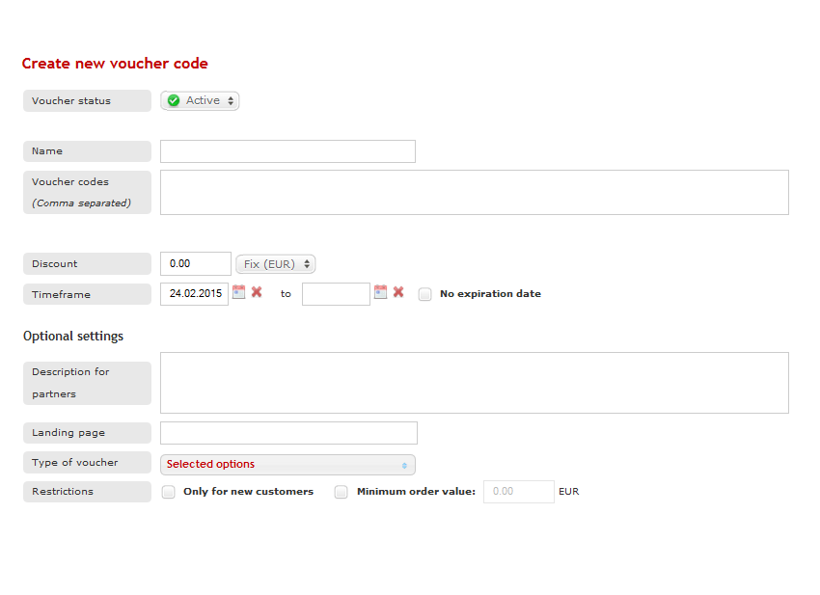Open the start date calendar picker
This screenshot has width=820, height=595.
pyautogui.click(x=239, y=292)
